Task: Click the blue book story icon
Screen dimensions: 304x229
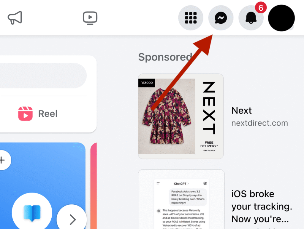Action: 32,213
